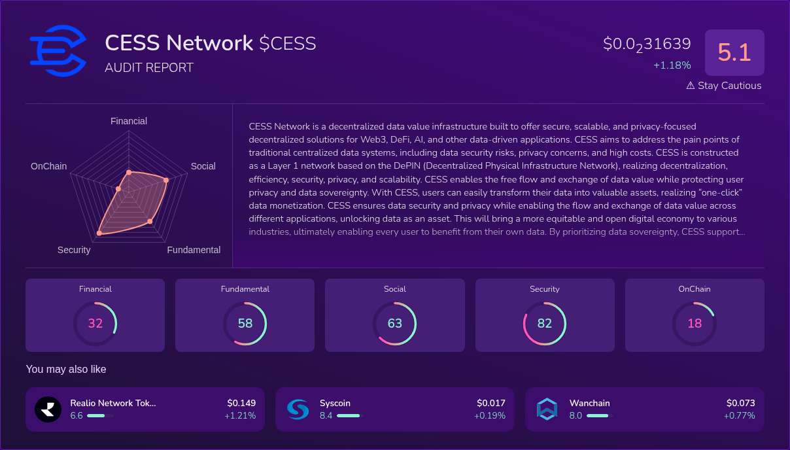The image size is (790, 450).
Task: Click the overall 5.1 audit score badge
Action: pos(734,52)
